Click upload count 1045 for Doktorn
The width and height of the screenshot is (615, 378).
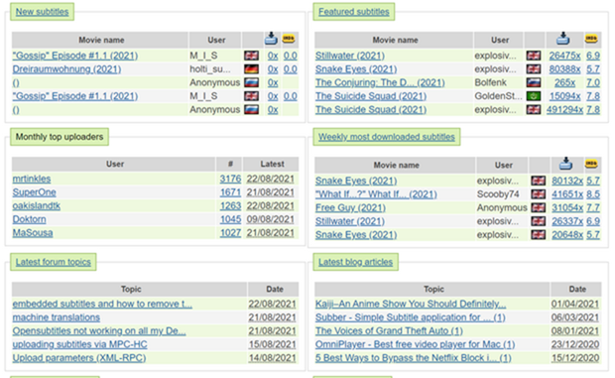230,219
